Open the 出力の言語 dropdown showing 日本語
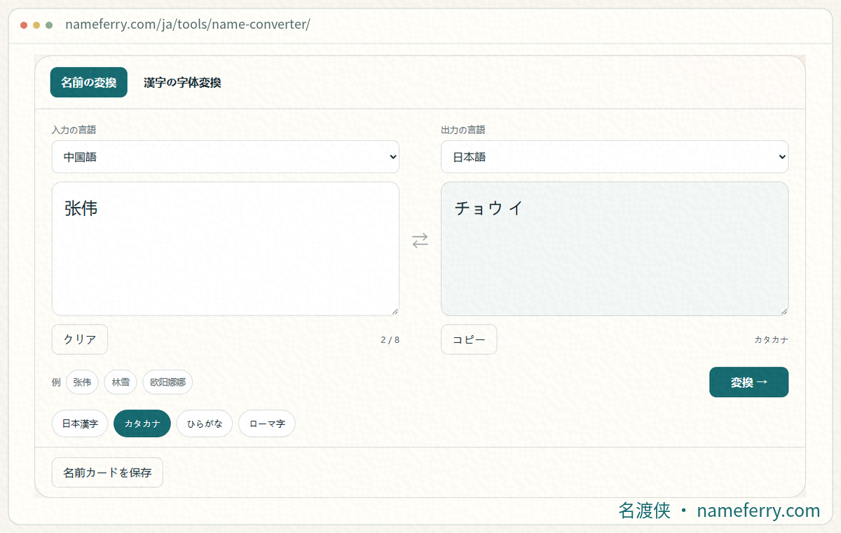841x533 pixels. [x=615, y=157]
